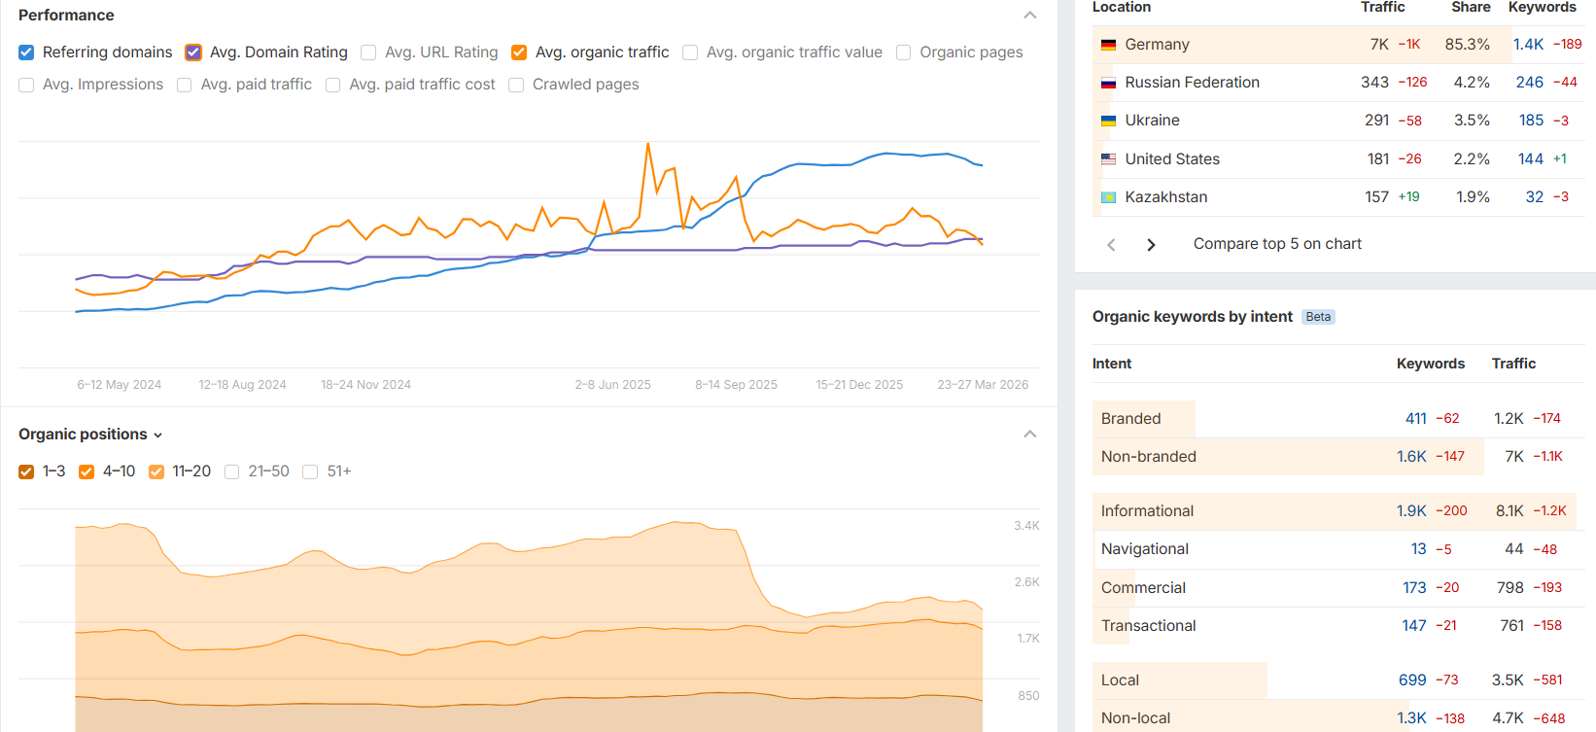Click the Russian Federation flag icon
This screenshot has height=732, width=1596.
(x=1108, y=83)
